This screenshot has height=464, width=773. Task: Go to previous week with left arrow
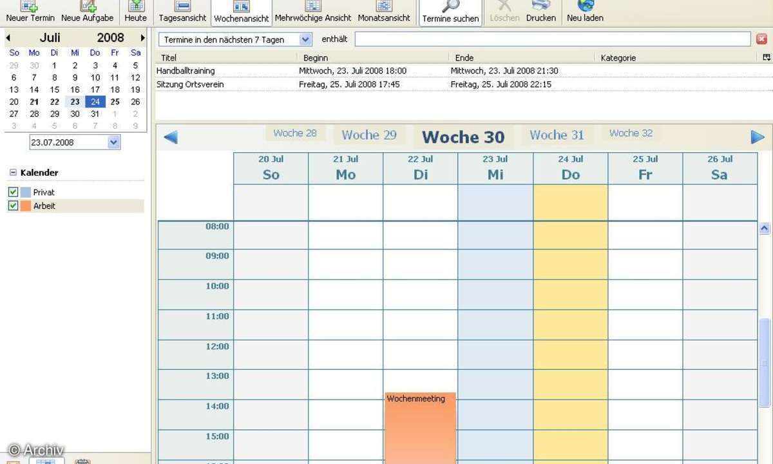click(171, 137)
